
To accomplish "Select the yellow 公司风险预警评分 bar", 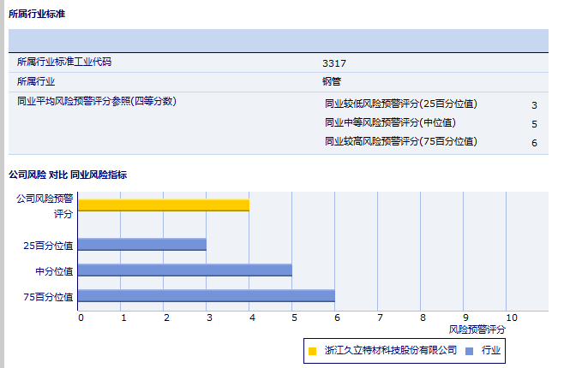I will [163, 205].
